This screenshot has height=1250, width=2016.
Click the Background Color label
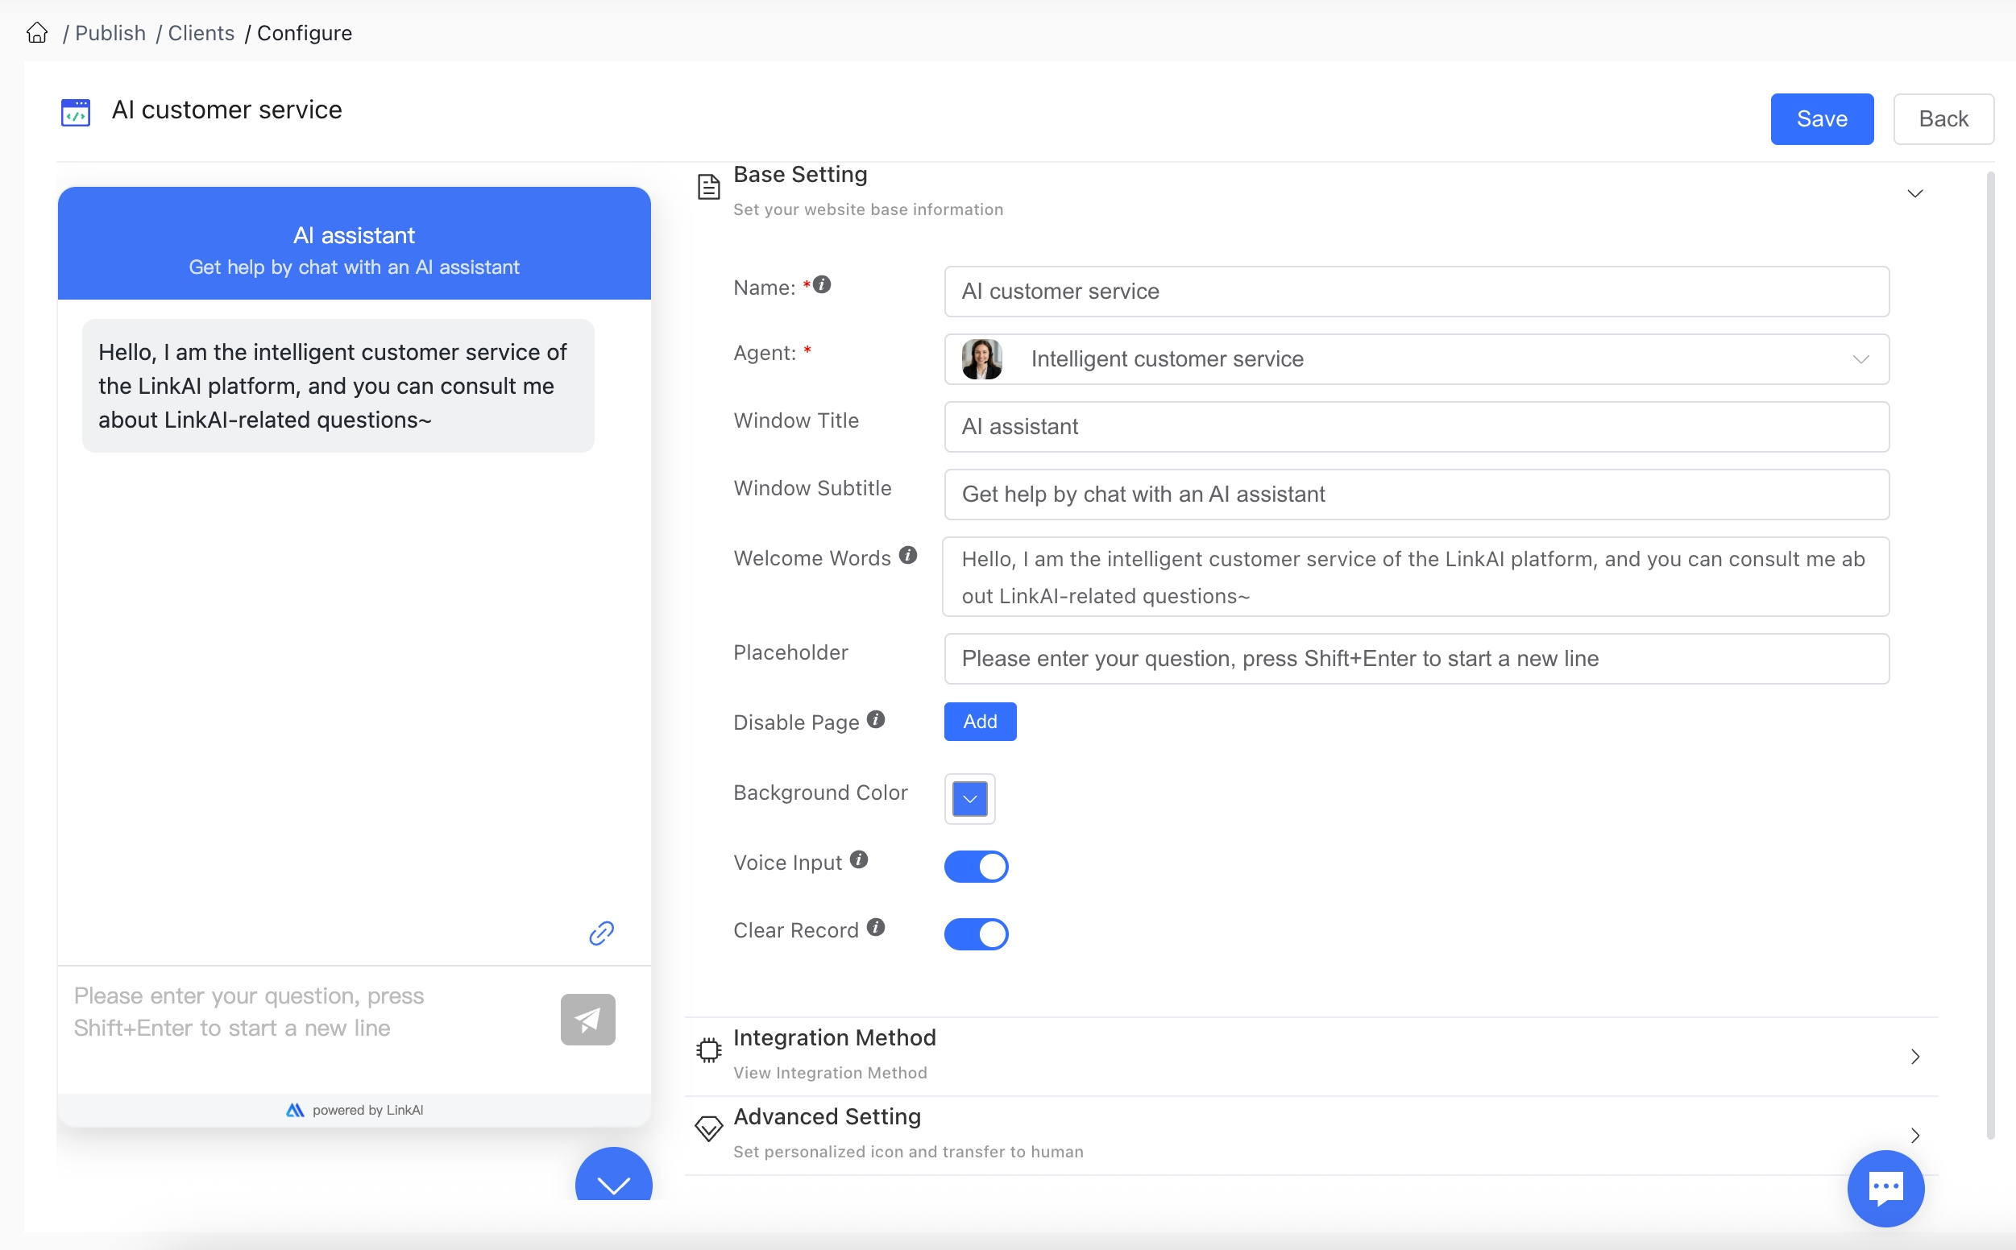pos(820,792)
